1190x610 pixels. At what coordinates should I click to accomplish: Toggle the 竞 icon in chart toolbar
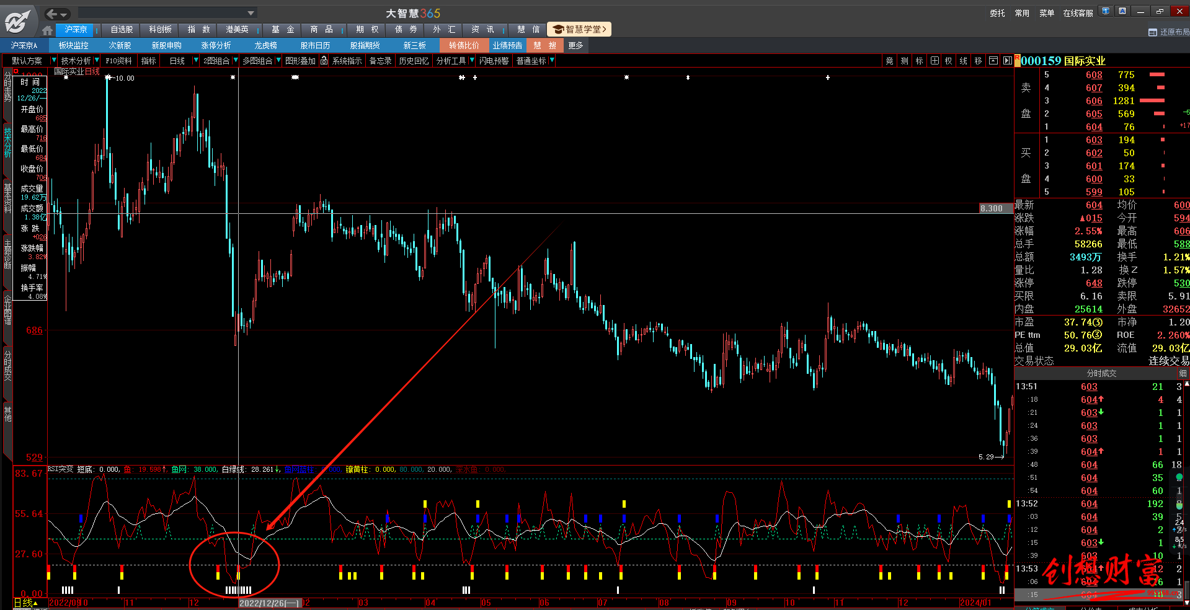click(x=889, y=61)
